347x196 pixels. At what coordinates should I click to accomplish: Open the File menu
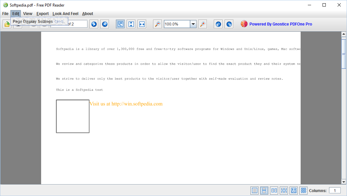click(5, 14)
